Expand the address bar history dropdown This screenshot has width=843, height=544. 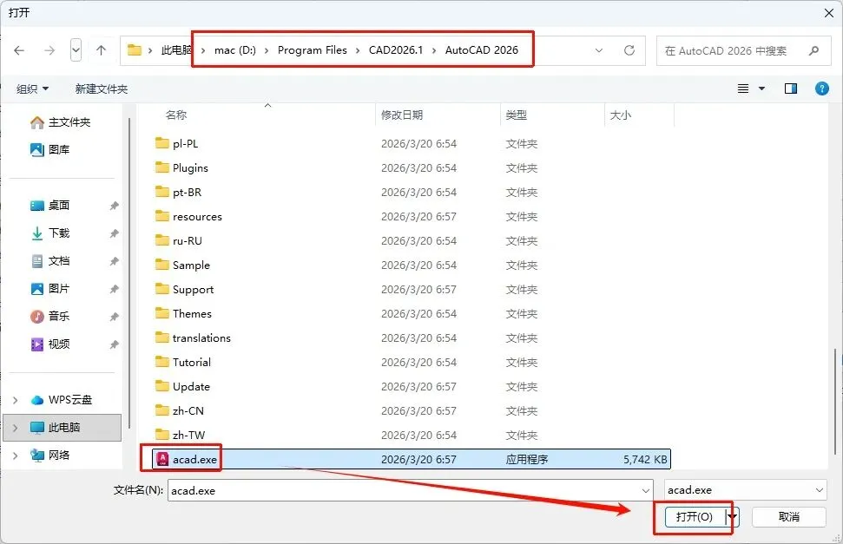(599, 50)
